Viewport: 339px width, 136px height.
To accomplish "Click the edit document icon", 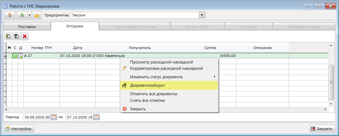I will tap(16, 36).
